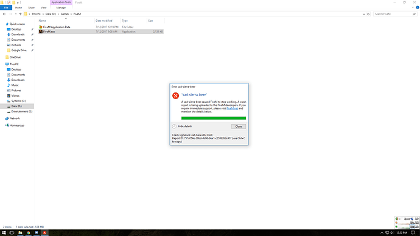Sort files by Date modified column

click(104, 21)
